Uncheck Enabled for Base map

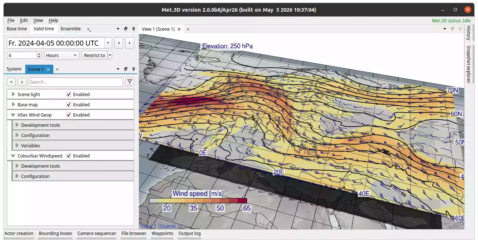(69, 105)
